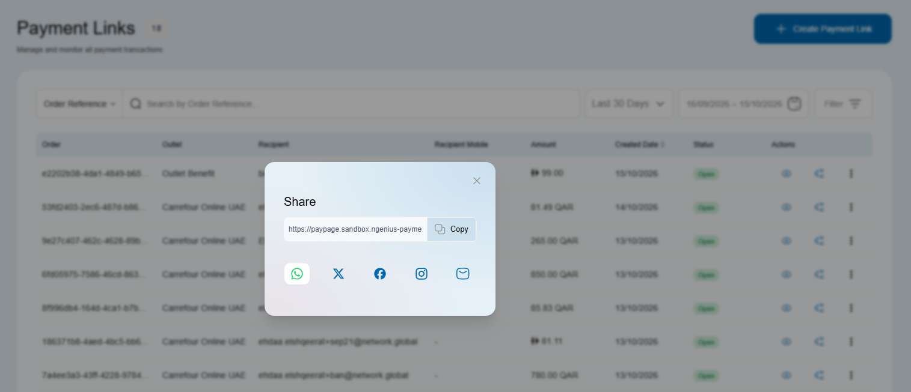911x392 pixels.
Task: View details of order 53fd2403
Action: [x=787, y=207]
